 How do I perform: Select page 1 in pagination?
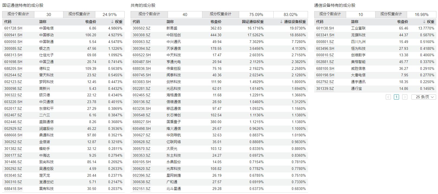tap(396, 97)
